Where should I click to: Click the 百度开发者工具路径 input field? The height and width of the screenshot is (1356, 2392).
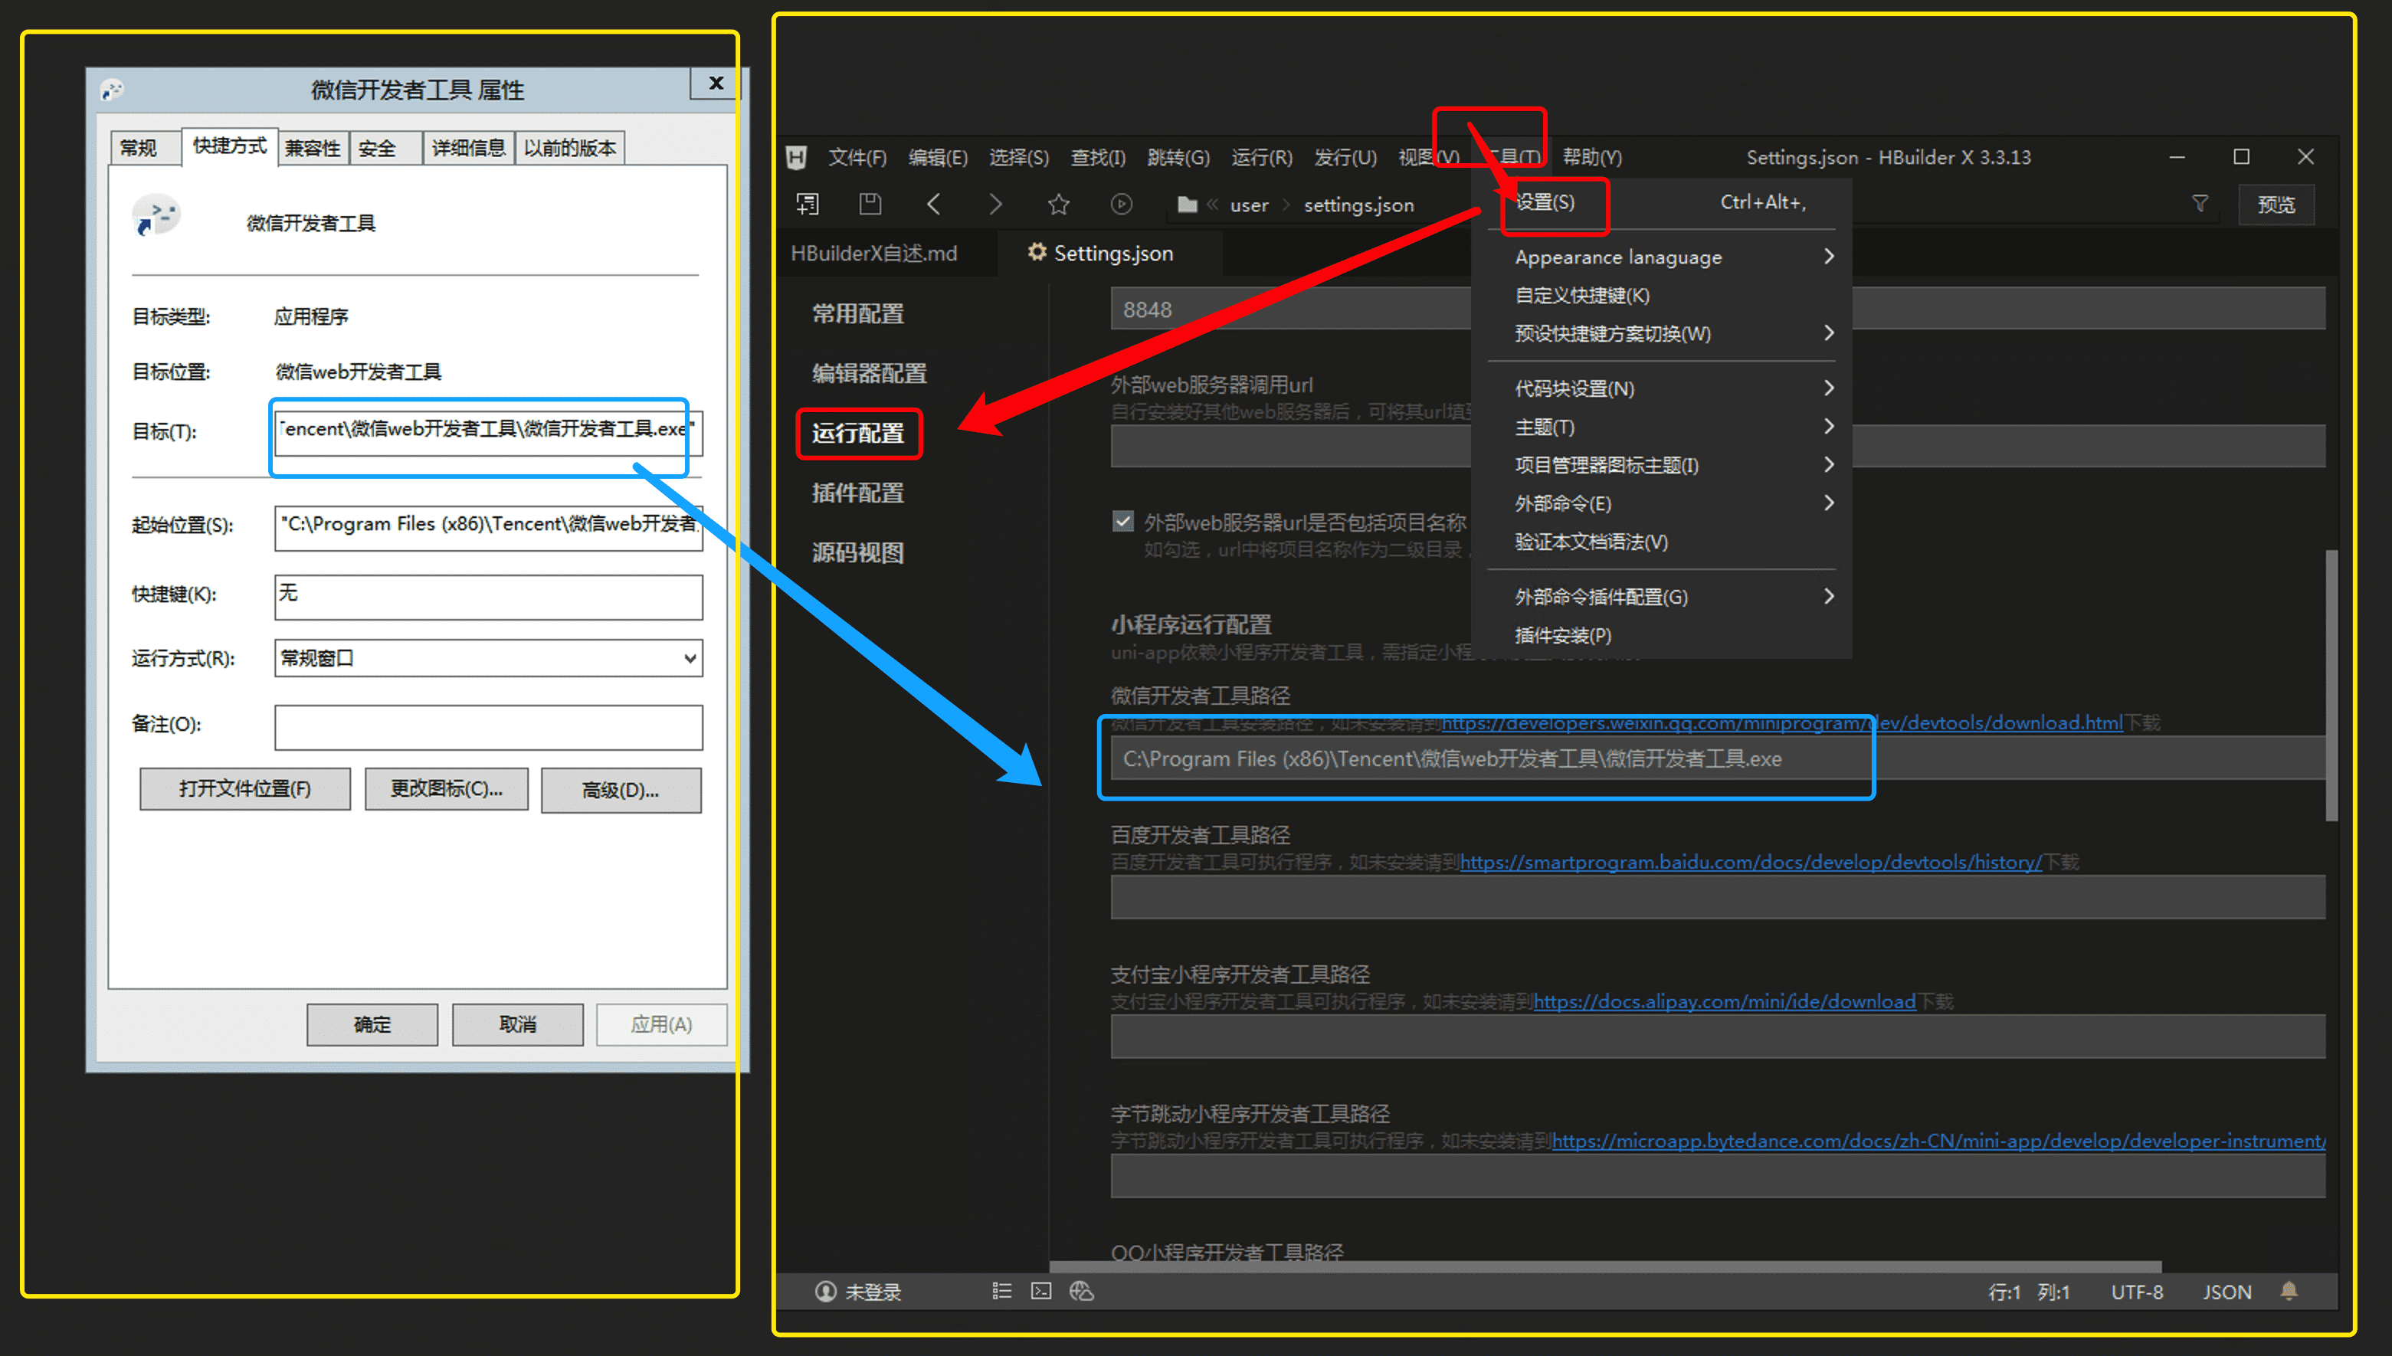coord(1718,897)
